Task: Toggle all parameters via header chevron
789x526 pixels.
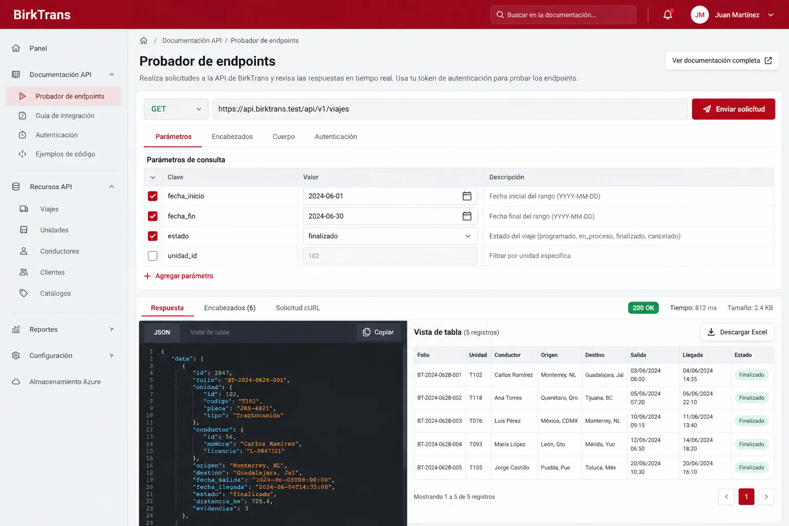Action: pos(153,177)
